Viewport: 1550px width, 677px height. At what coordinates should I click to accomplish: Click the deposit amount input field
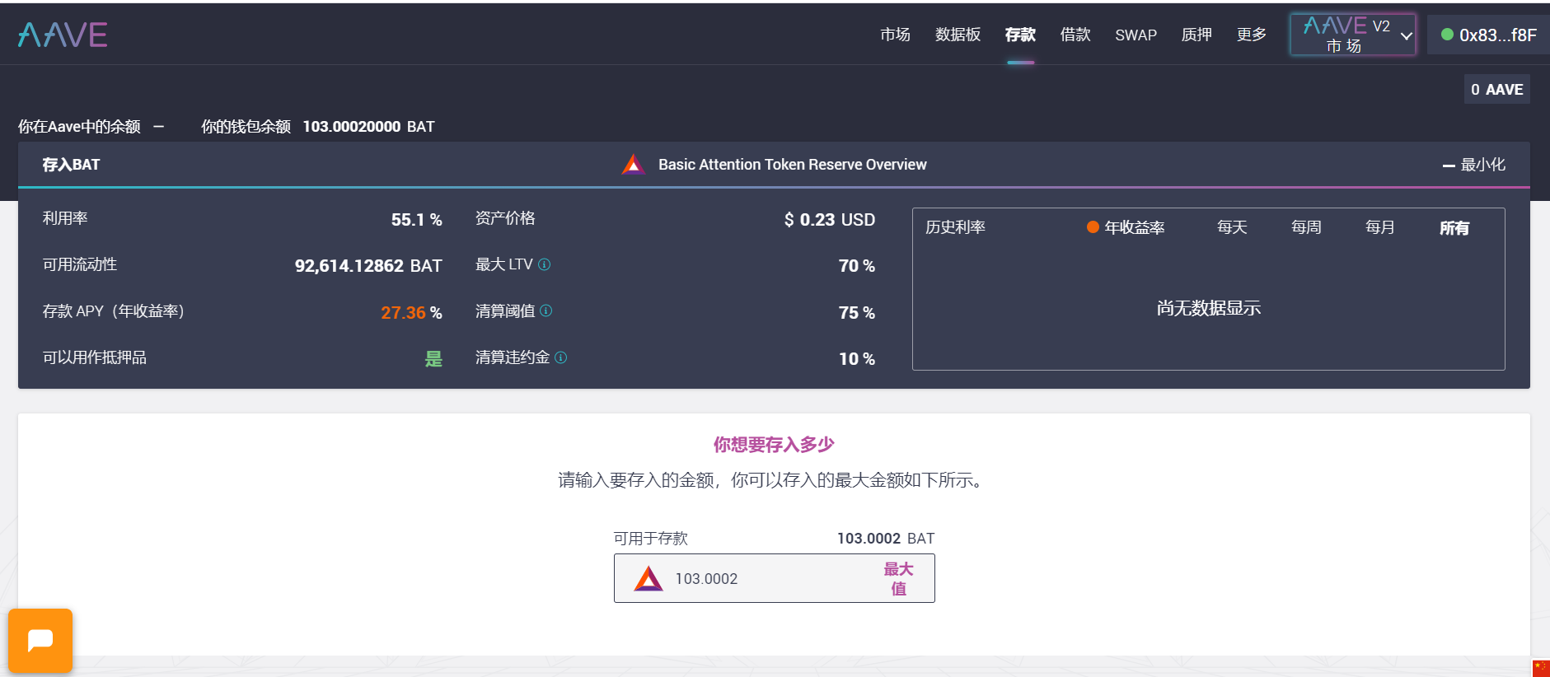(775, 578)
